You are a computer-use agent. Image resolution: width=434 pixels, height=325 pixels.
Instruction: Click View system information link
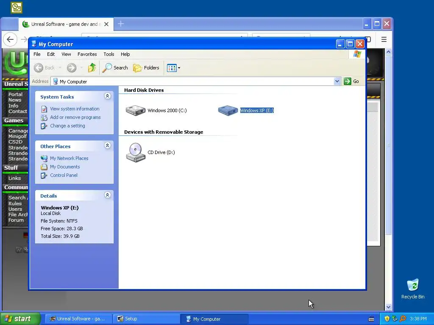(75, 109)
